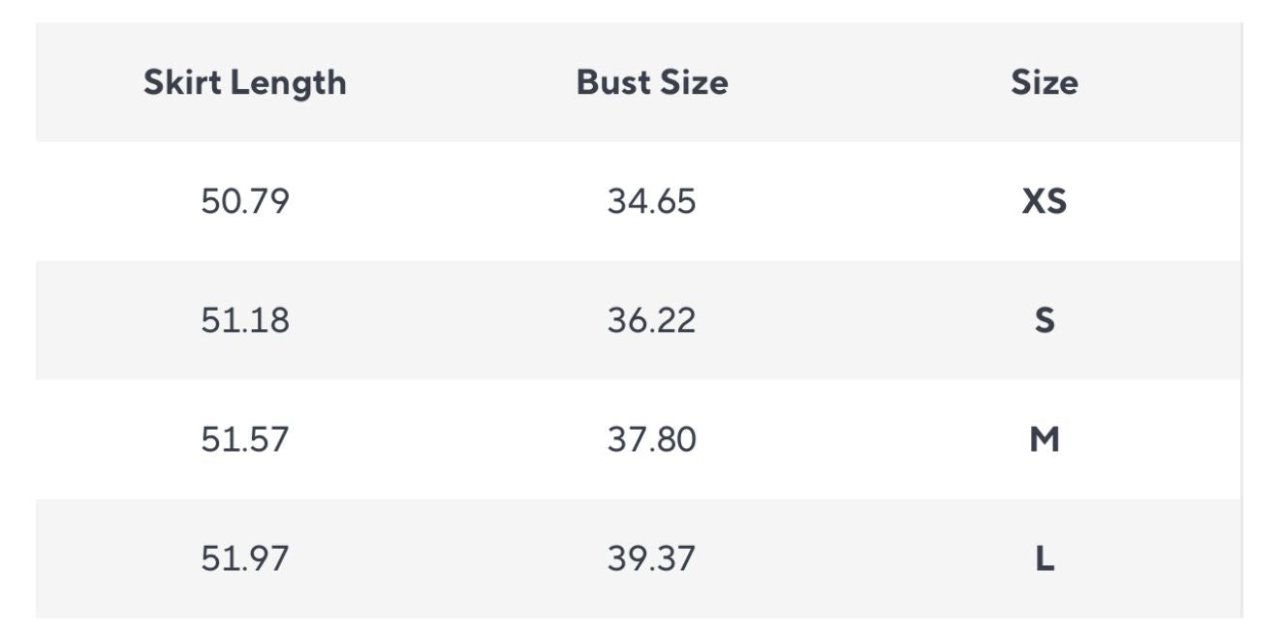Click the 39.37 bust size value
This screenshot has width=1279, height=627.
tap(651, 559)
